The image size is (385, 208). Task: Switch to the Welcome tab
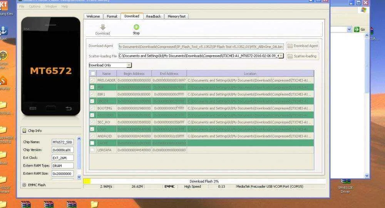point(93,17)
